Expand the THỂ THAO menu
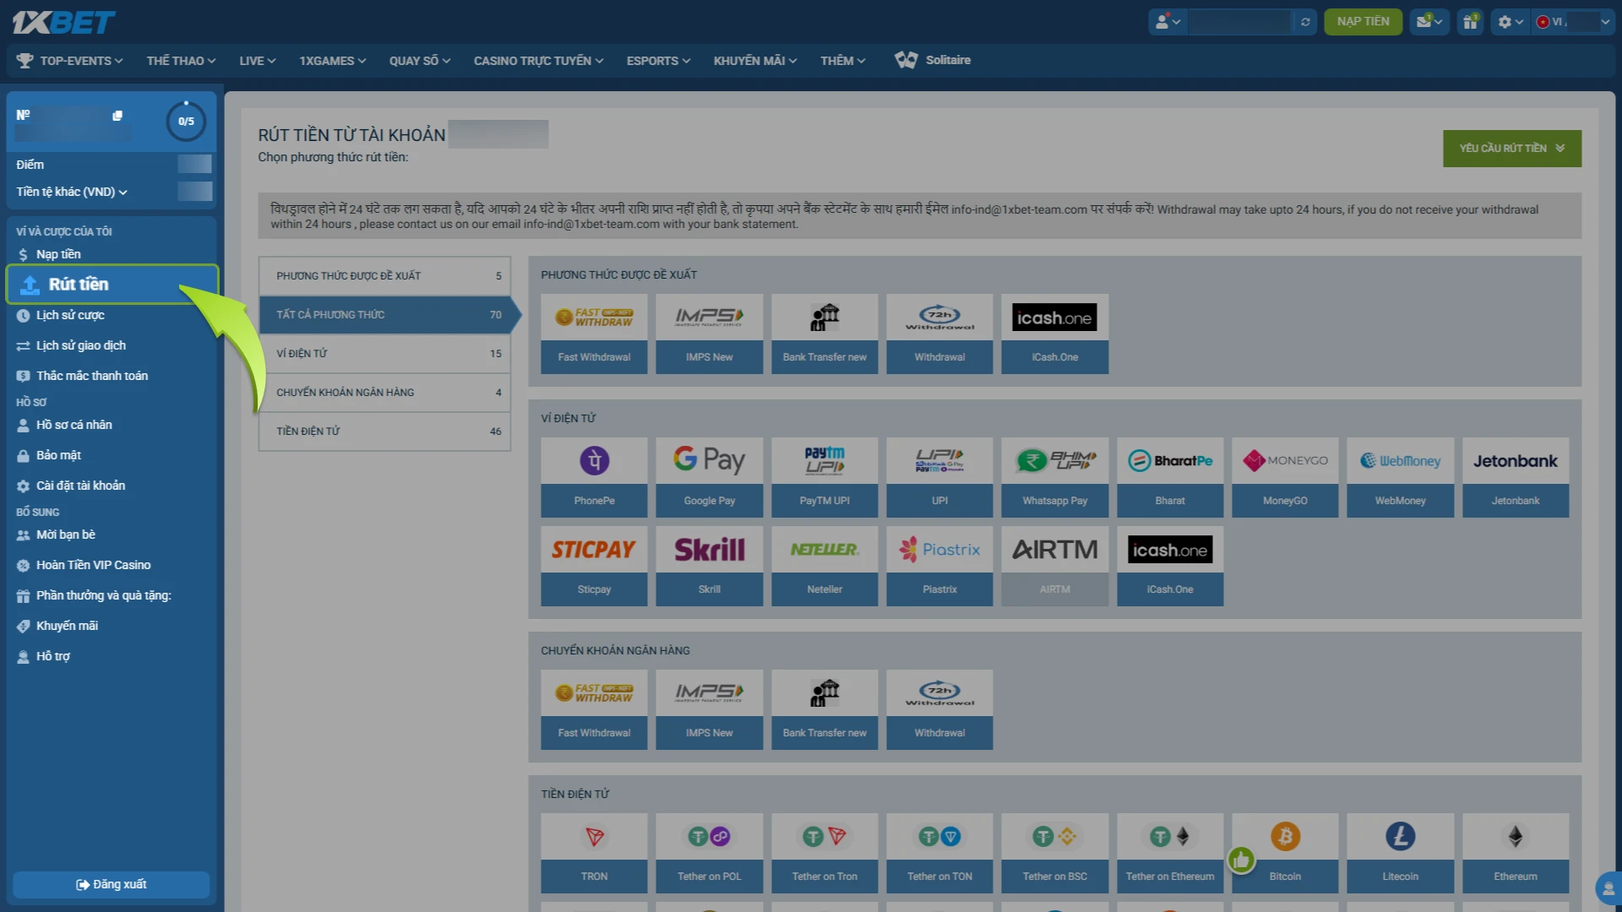The width and height of the screenshot is (1622, 912). pos(181,61)
